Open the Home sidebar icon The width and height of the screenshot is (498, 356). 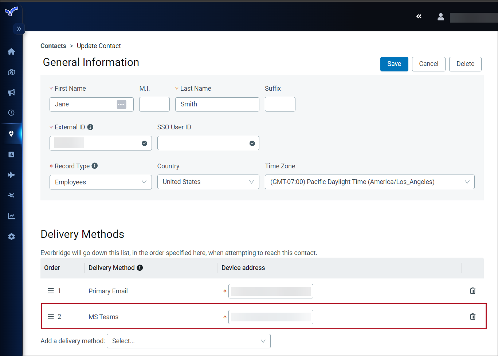(x=11, y=51)
